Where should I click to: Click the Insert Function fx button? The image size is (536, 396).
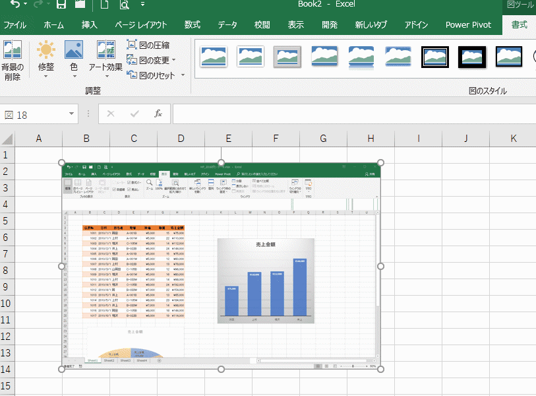158,114
